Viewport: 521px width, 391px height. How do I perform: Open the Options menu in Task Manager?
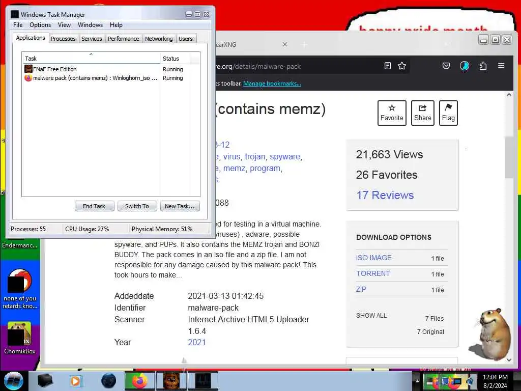point(40,25)
